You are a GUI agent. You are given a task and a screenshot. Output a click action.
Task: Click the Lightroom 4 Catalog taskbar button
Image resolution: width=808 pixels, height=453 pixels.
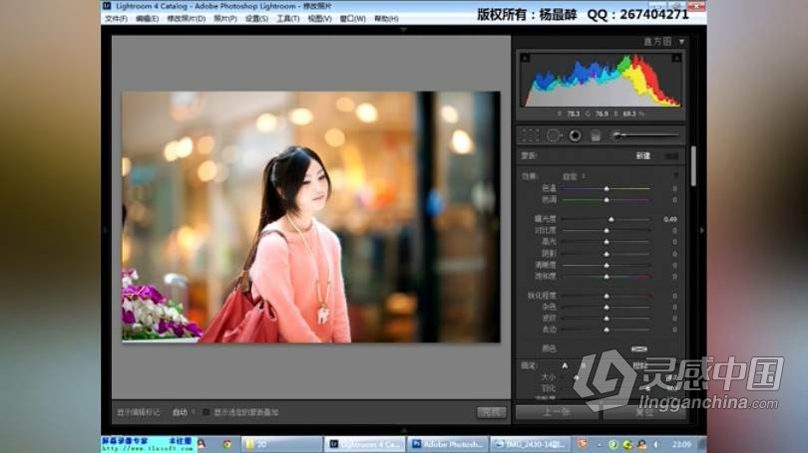click(x=365, y=444)
